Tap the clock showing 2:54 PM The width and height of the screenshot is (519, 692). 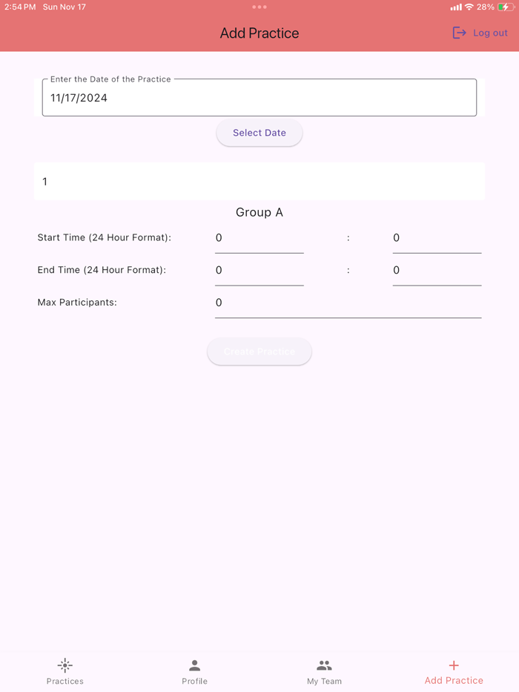[18, 7]
